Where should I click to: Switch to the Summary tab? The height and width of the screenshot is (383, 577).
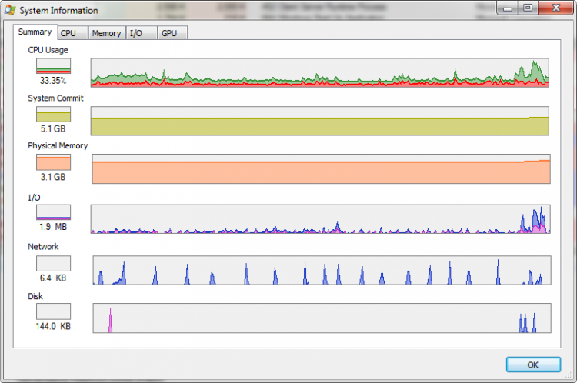click(35, 32)
